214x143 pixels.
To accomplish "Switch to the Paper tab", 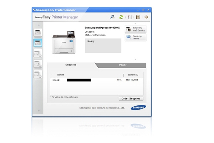I will click(123, 65).
